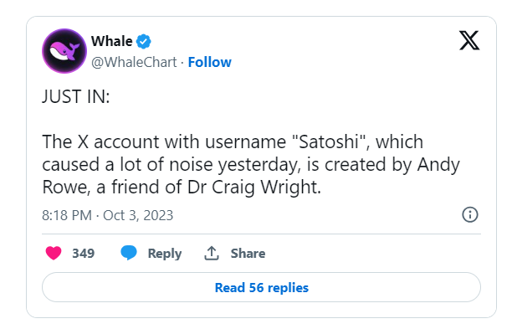Click Dr Craig Wright in tweet text
This screenshot has width=512, height=329.
254,188
